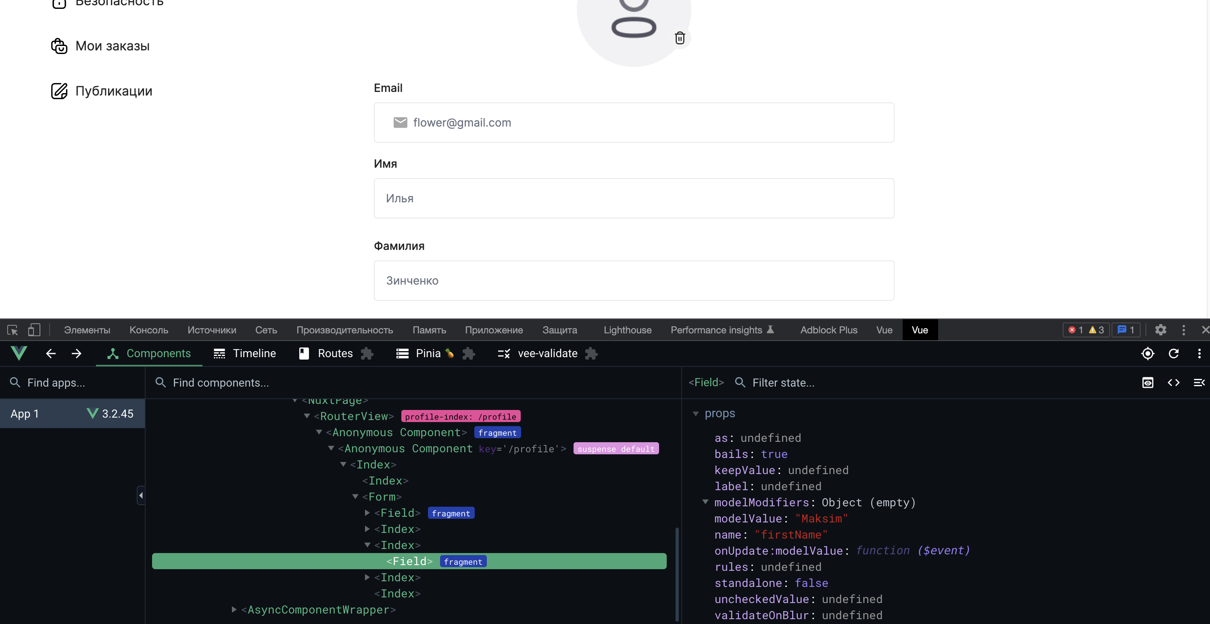Click the profile-index: /profile badge

[460, 416]
